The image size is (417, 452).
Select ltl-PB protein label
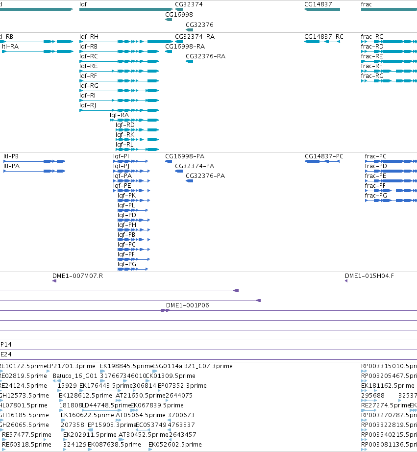coord(11,156)
